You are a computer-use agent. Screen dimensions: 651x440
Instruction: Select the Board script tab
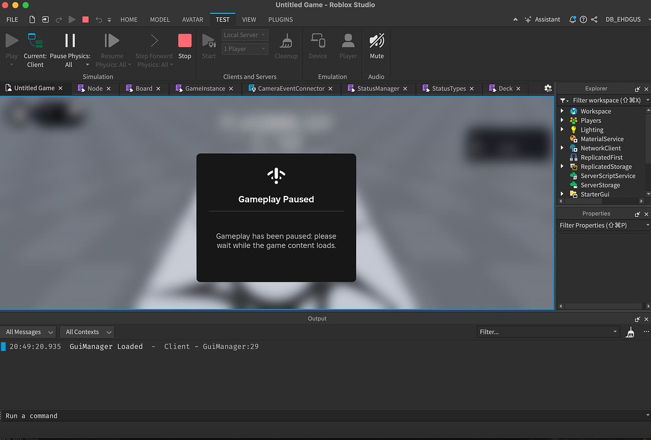pyautogui.click(x=144, y=88)
